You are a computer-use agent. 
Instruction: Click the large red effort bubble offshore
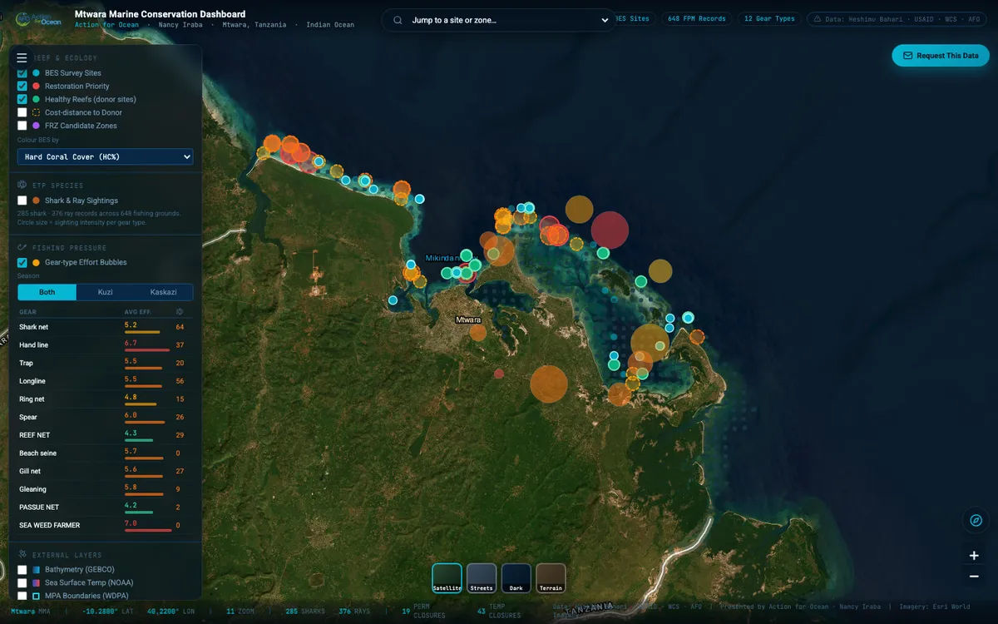click(610, 230)
